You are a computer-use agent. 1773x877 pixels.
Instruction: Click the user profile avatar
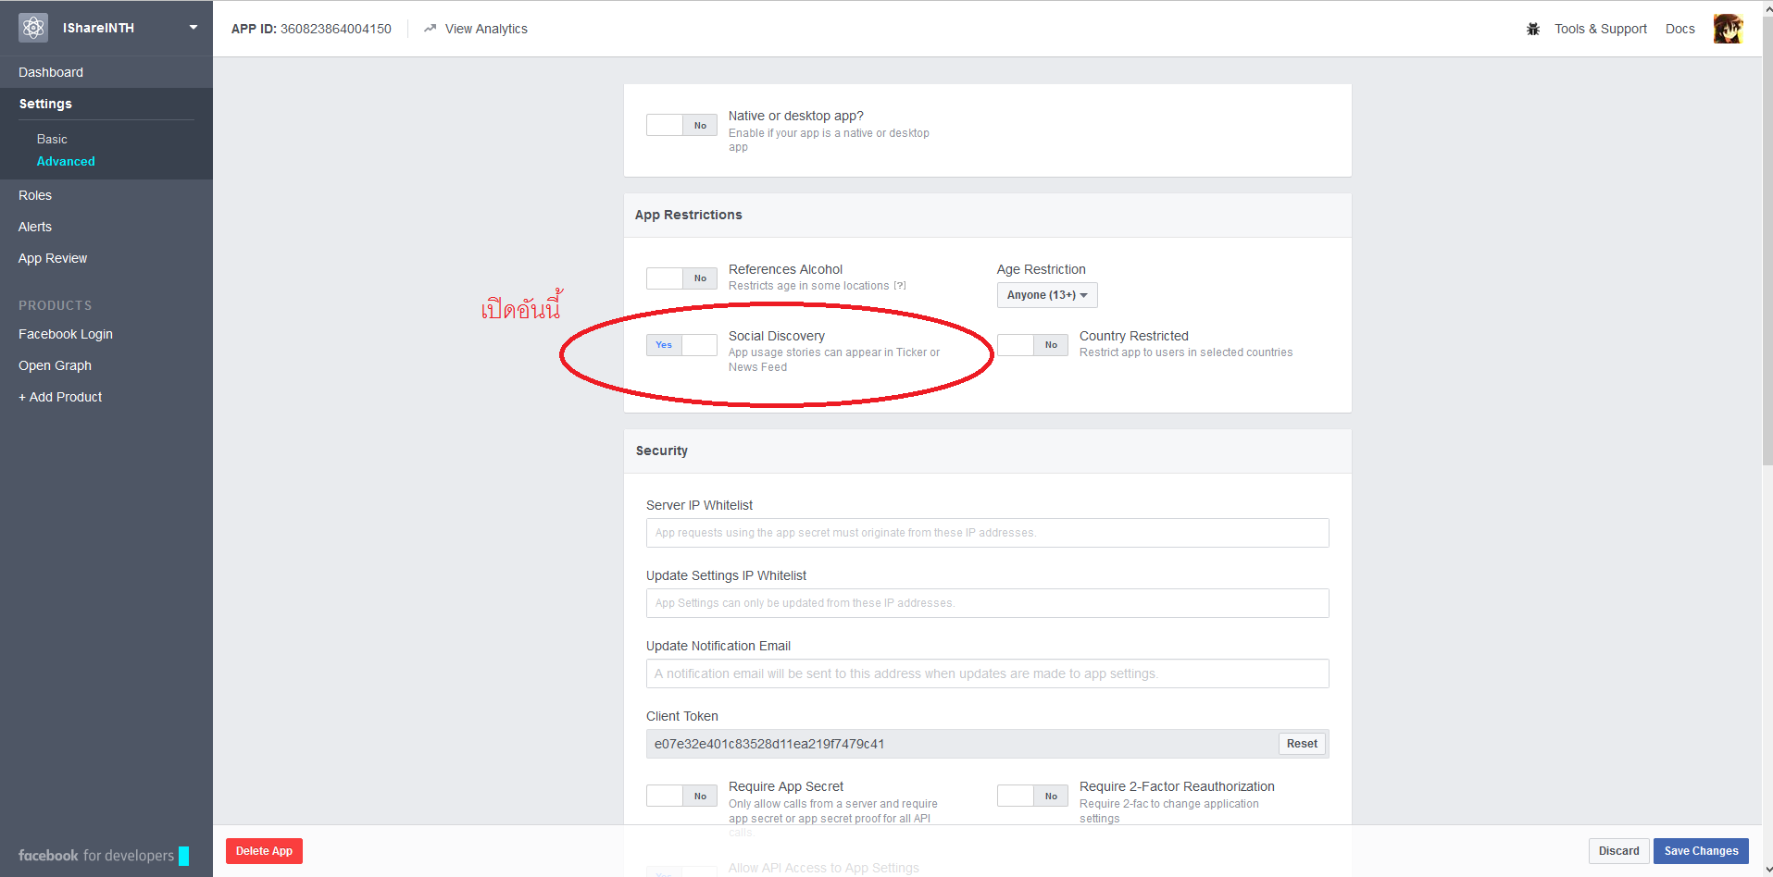1728,29
